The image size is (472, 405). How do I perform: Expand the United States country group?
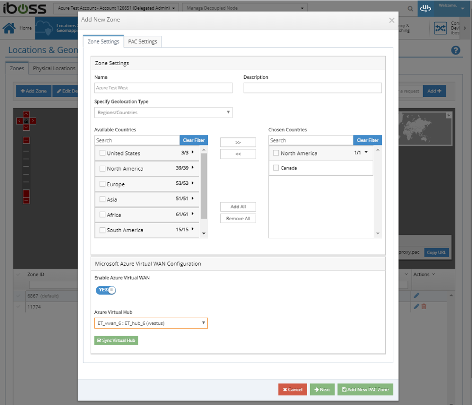click(x=192, y=152)
